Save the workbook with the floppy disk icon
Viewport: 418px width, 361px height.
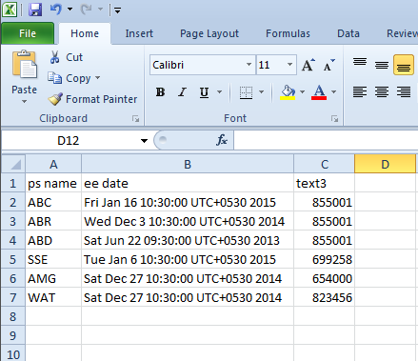coord(35,10)
